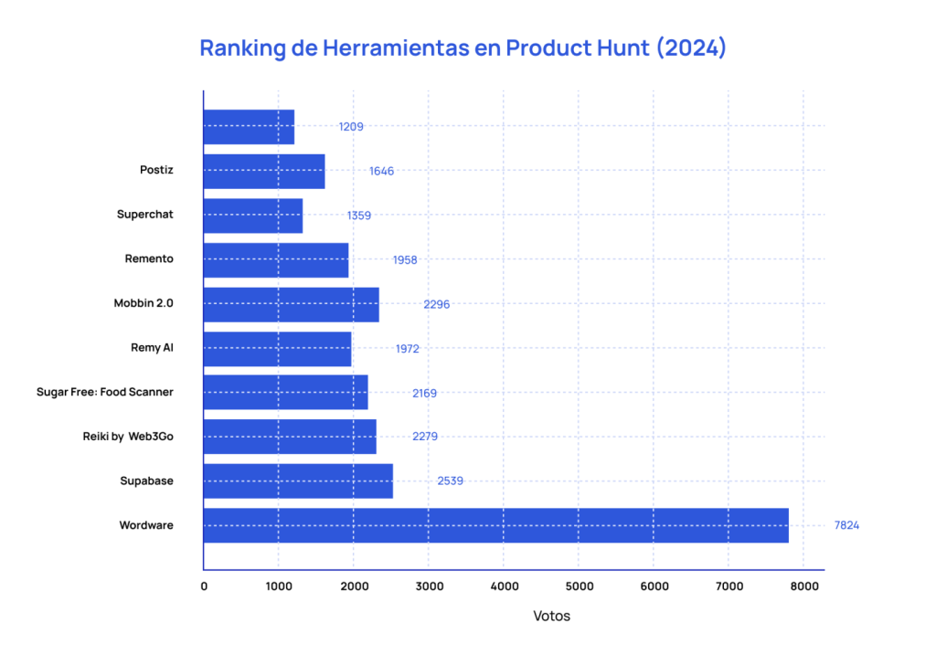Click the Wordware bar in the chart
This screenshot has width=936, height=654.
tap(496, 526)
